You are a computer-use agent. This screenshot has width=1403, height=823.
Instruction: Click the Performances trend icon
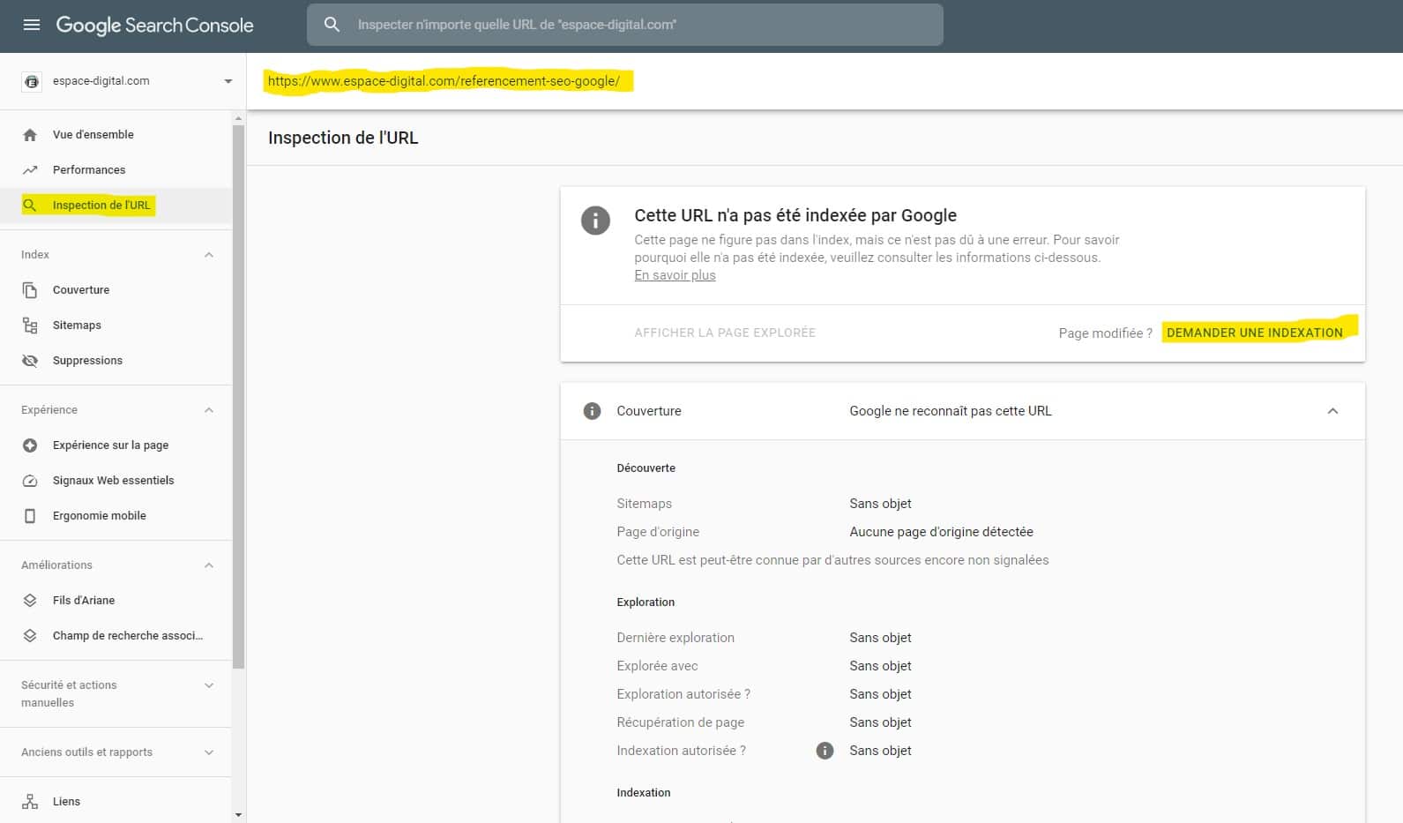tap(30, 170)
